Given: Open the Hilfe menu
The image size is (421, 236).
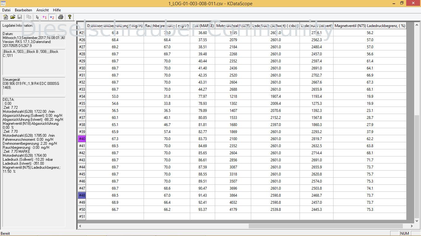Looking at the screenshot, I should [57, 10].
